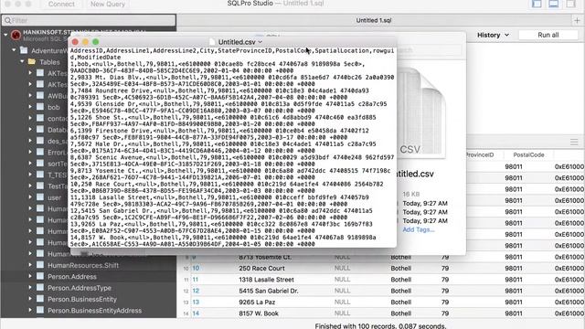Close the Untitled.csv preview window
The image size is (585, 329).
(x=75, y=42)
